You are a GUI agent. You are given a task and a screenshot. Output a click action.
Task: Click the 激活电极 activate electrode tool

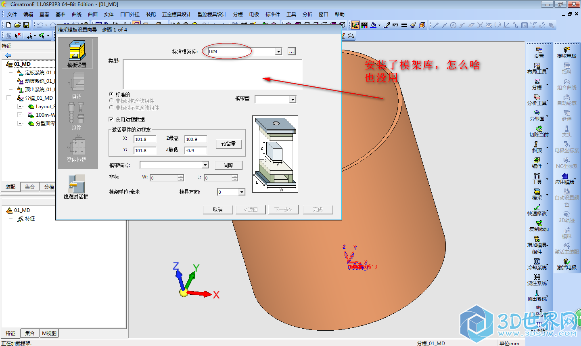pyautogui.click(x=567, y=264)
